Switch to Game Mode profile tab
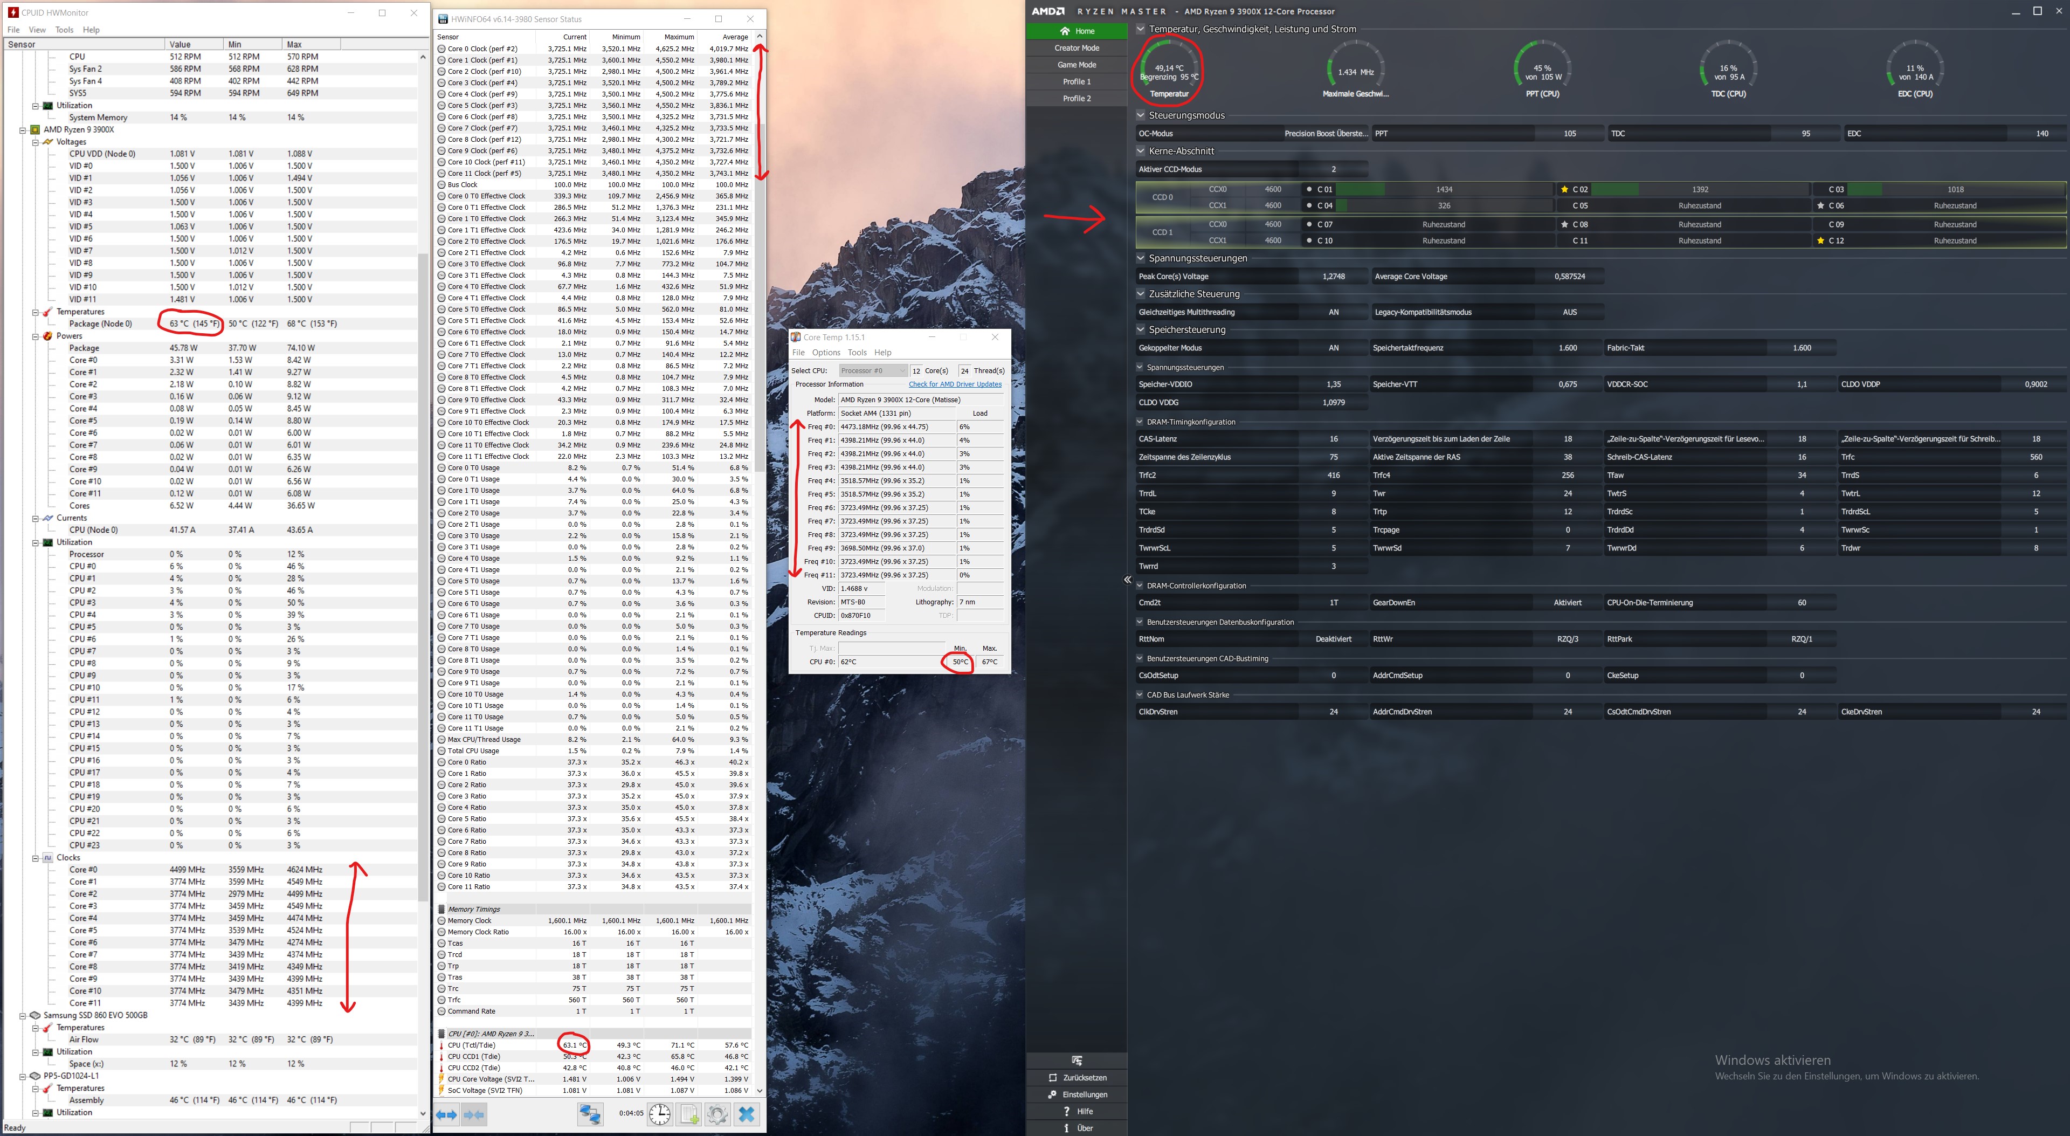 [x=1076, y=64]
